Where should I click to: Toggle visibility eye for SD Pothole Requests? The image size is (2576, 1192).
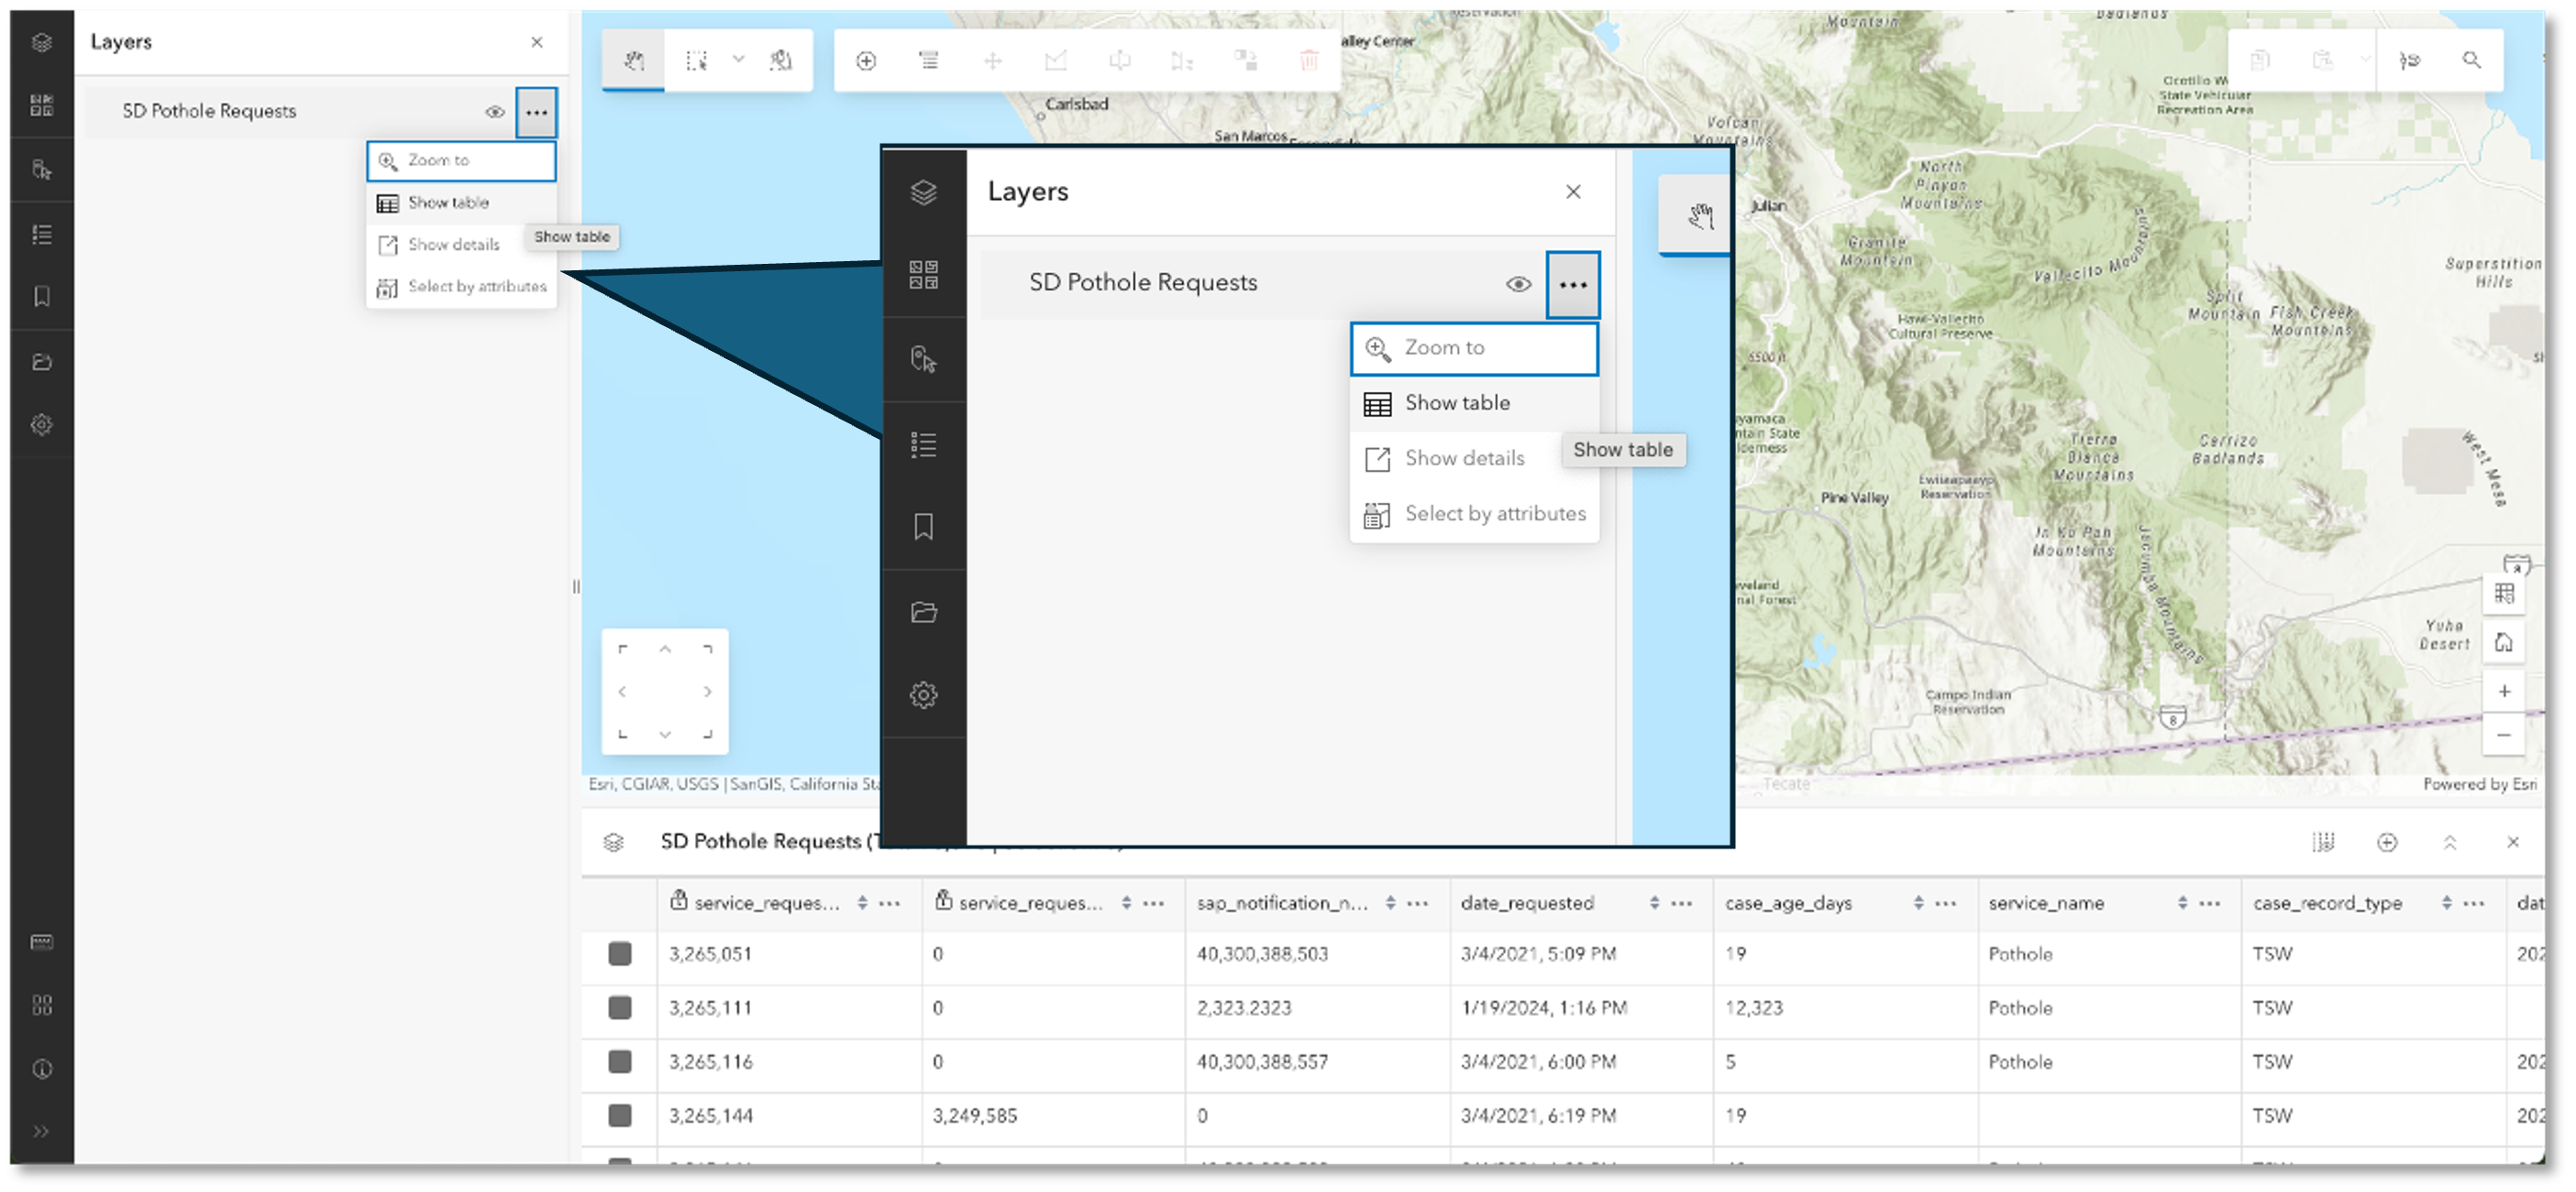click(495, 112)
